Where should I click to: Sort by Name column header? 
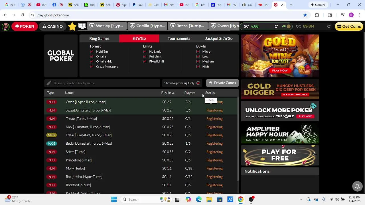69,93
